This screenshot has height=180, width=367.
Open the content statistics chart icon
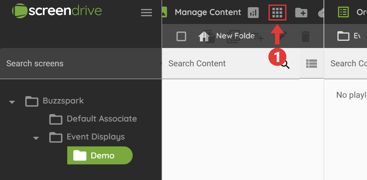click(x=253, y=13)
